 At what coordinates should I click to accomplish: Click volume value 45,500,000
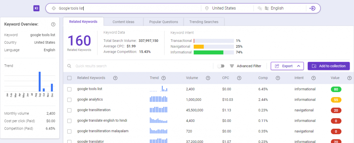coord(195,110)
